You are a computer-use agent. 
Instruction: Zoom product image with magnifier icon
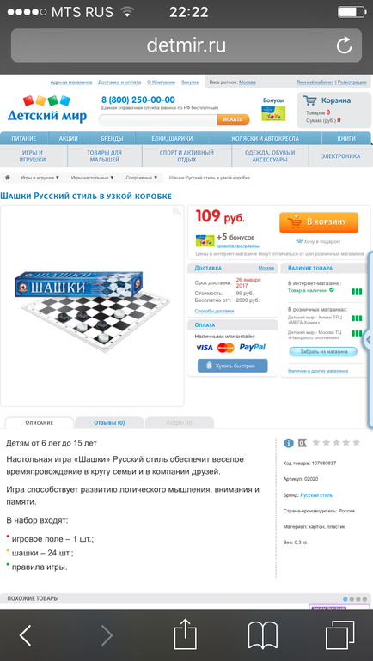click(177, 212)
